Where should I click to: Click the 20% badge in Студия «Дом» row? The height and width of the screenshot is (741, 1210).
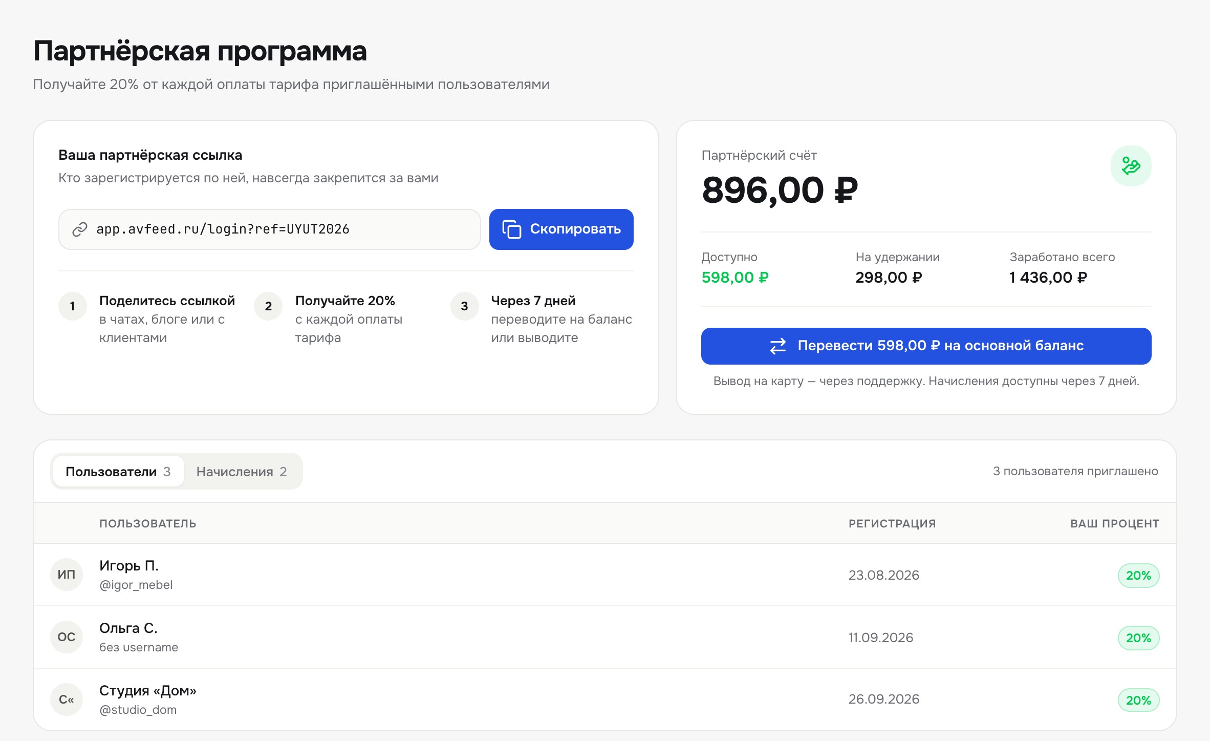[1138, 701]
